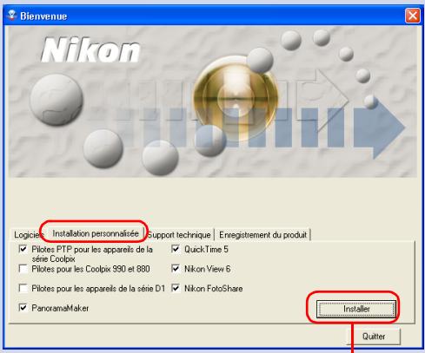Viewport: 425px width, 353px height.
Task: Toggle the QuickTime 5 checkbox
Action: [x=176, y=249]
